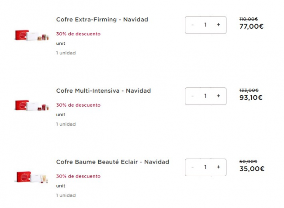284x208 pixels.
Task: Open the Cofre Baume Beauté Eclair product name
Action: click(x=112, y=162)
